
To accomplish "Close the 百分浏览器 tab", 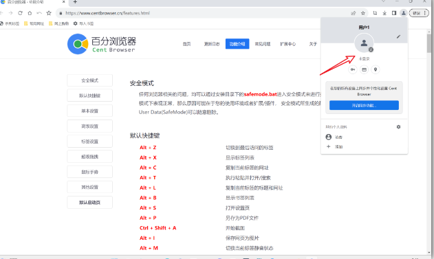I will pos(64,2).
